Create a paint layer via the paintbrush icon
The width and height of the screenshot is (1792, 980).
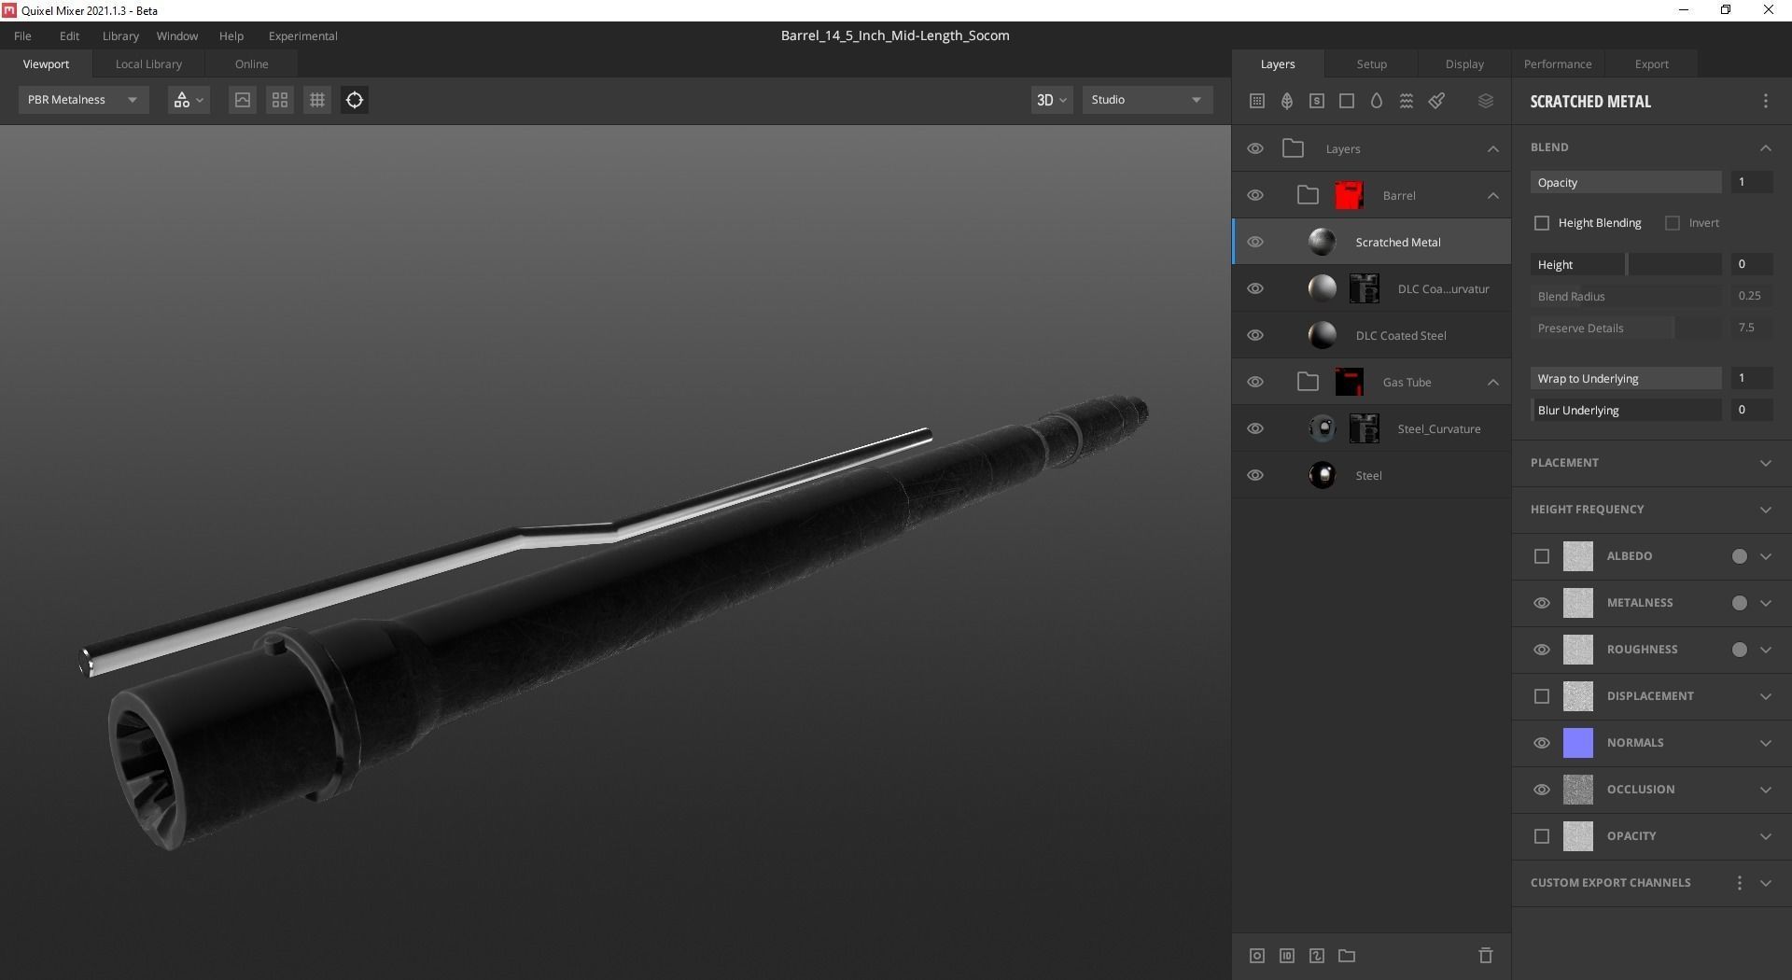(x=1436, y=100)
